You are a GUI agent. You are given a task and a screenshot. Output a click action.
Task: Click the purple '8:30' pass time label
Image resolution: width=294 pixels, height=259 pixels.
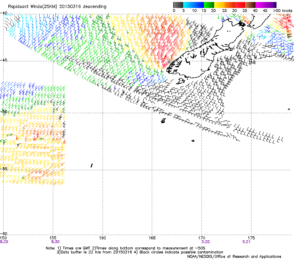55,242
